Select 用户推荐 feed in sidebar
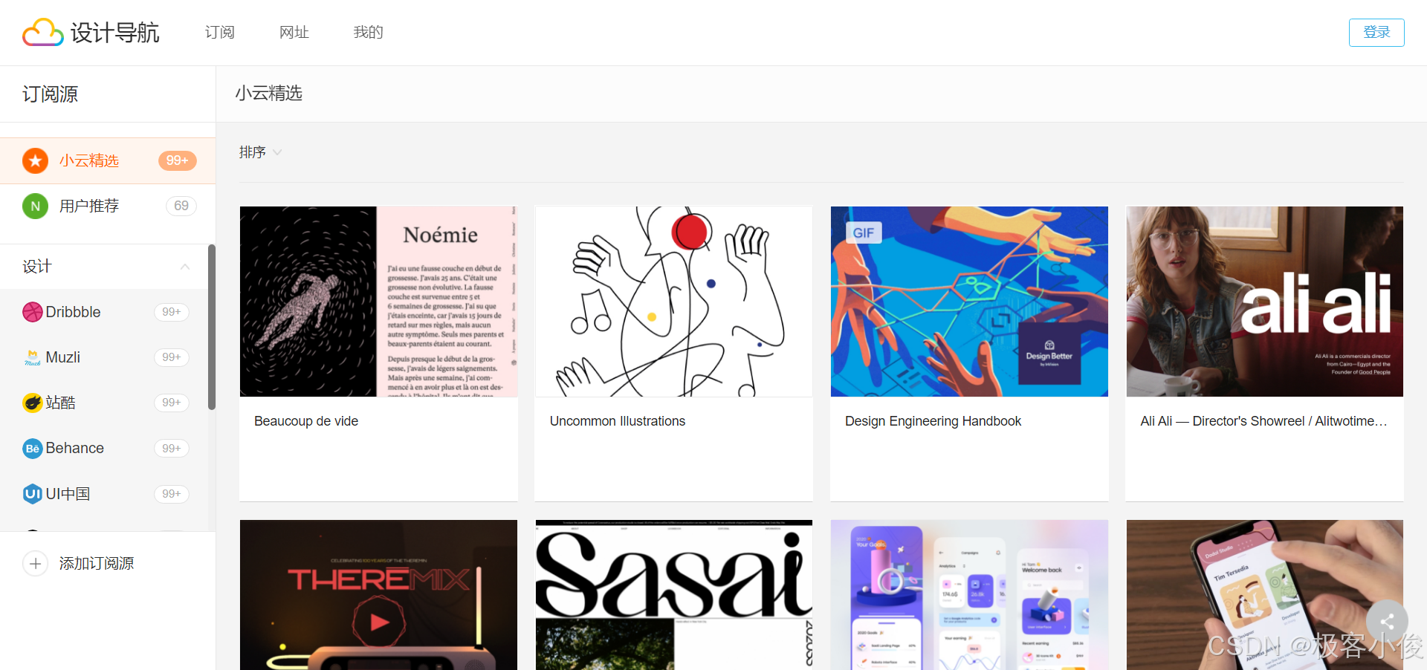Viewport: 1427px width, 670px height. click(x=108, y=206)
